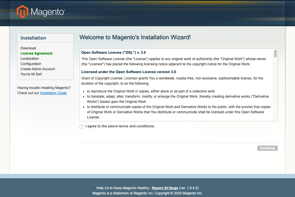Select the License Agreement step
Screen dimensions: 295x197
tap(36, 53)
